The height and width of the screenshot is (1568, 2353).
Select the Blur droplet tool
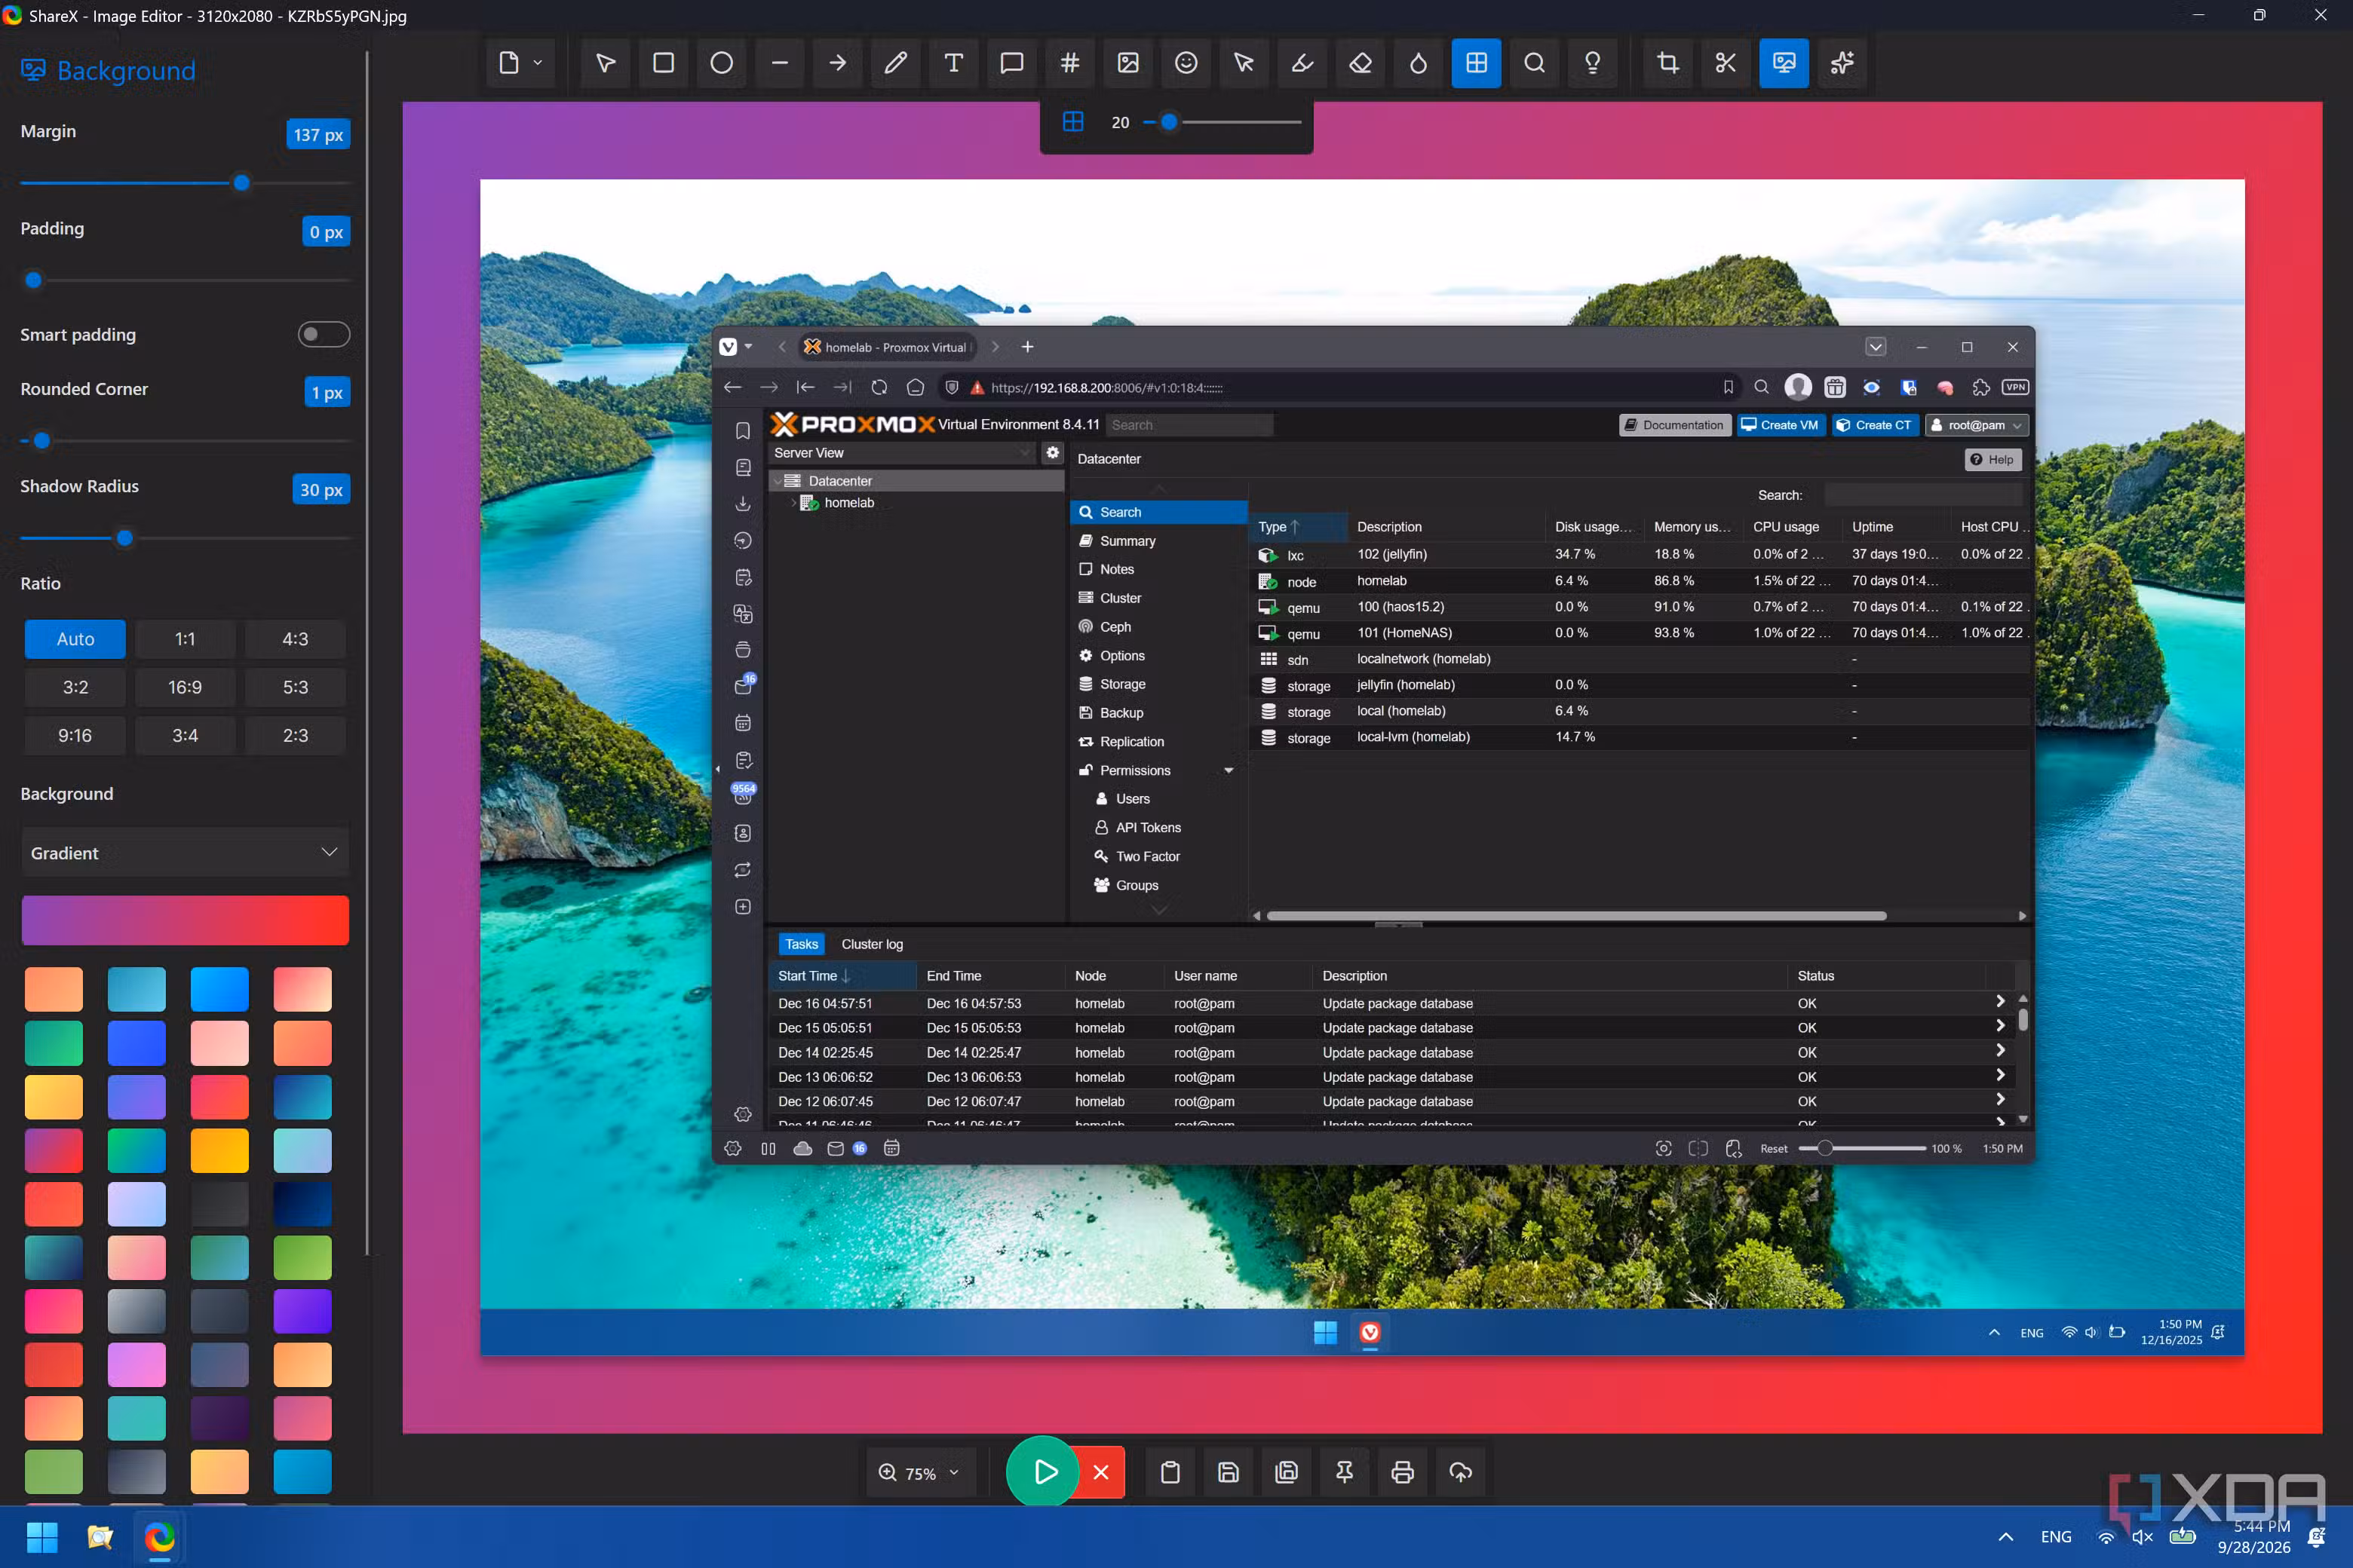coord(1418,63)
